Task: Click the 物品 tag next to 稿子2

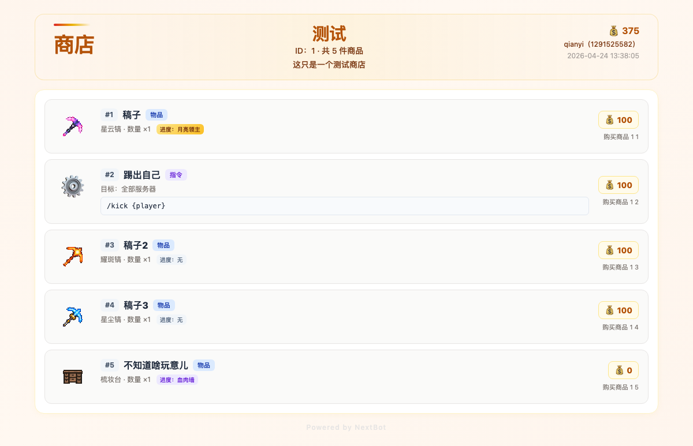Action: coord(163,245)
